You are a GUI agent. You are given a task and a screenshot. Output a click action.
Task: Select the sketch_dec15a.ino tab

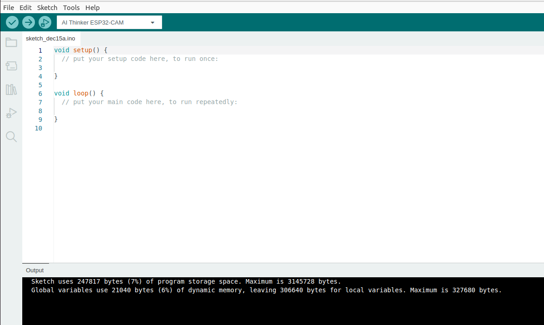51,39
